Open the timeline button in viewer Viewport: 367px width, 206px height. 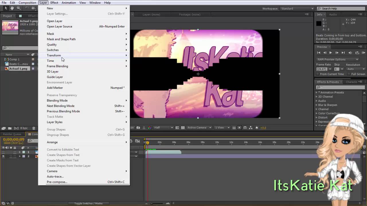coord(245,128)
